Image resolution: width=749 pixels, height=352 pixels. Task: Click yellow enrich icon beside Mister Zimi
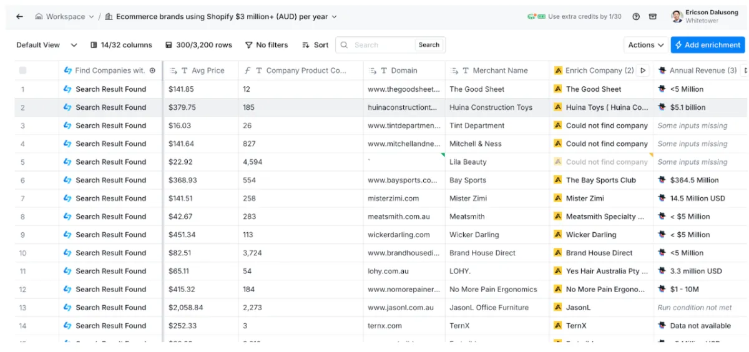click(558, 198)
